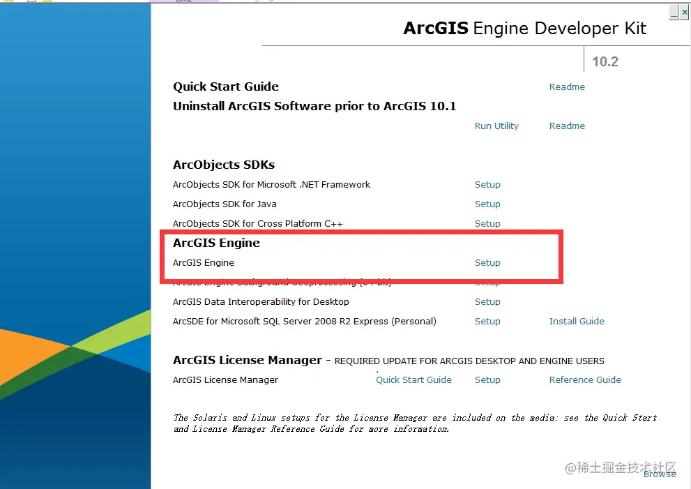This screenshot has width=691, height=489.
Task: Click the 'ArcGIS License Manager' row label
Action: [225, 379]
